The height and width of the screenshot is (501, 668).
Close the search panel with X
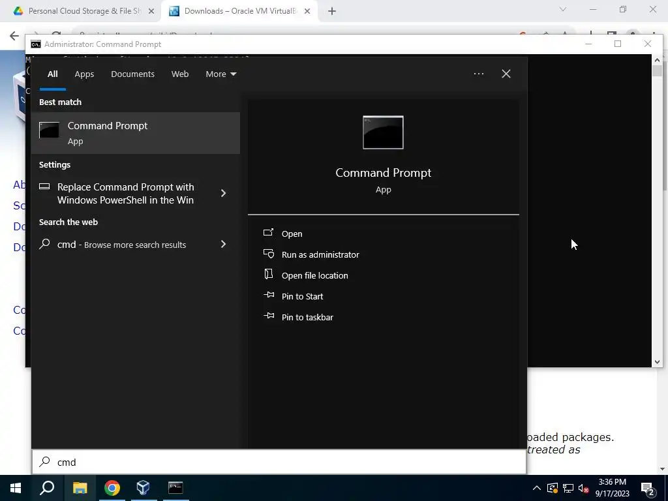pyautogui.click(x=506, y=74)
